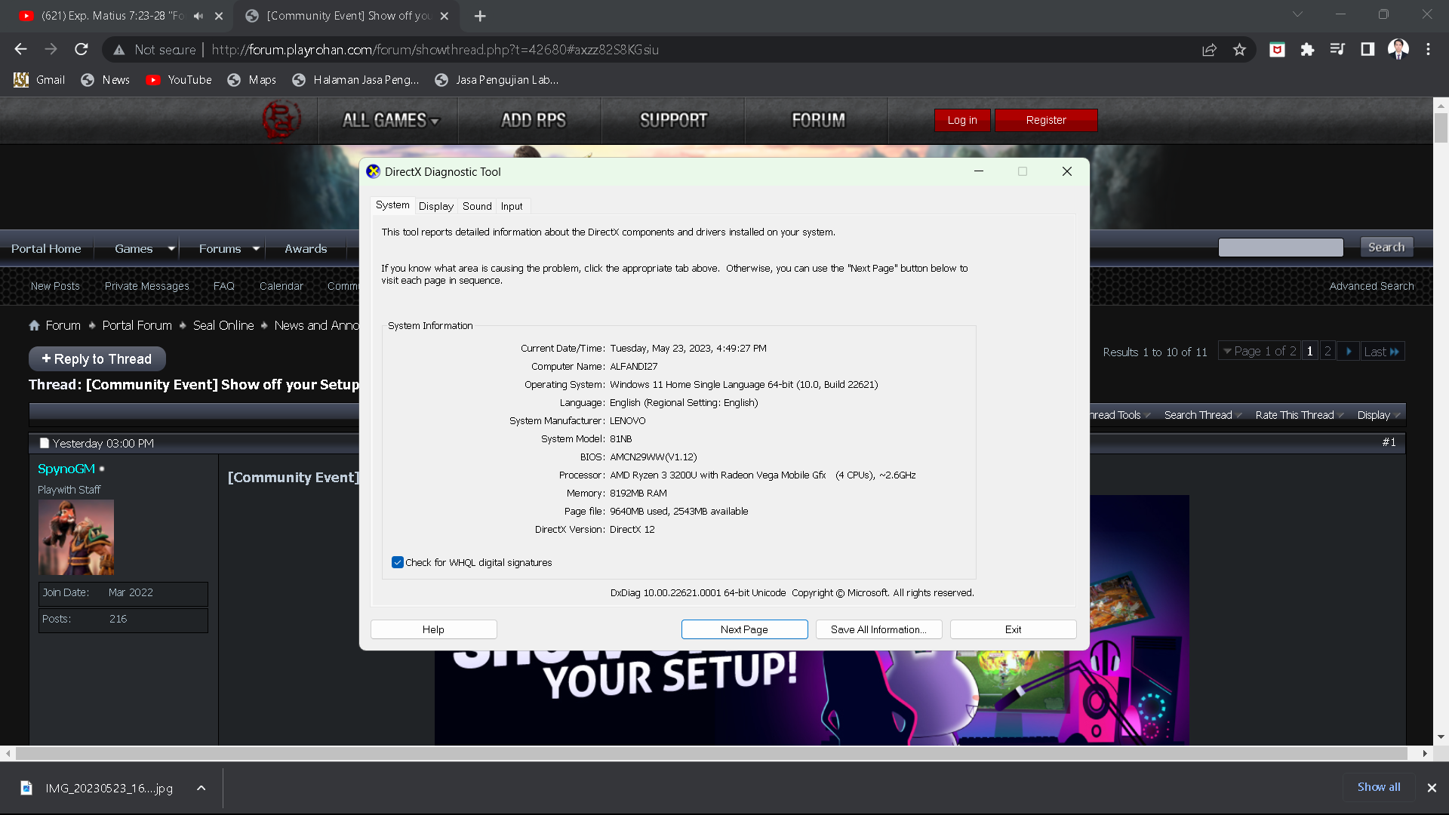Click the DirectX Diagnostic Tool title icon

pyautogui.click(x=374, y=171)
